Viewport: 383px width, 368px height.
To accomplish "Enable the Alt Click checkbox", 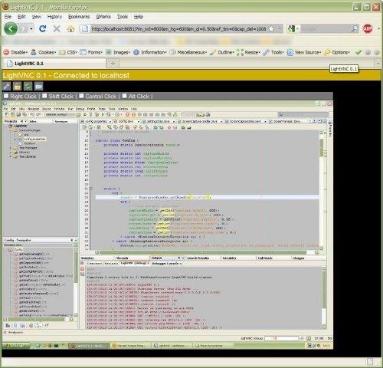I will (x=124, y=96).
